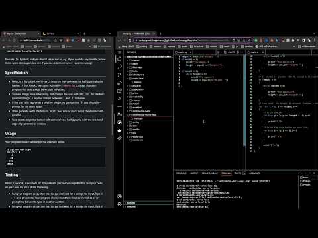
Task: Click the editor's blue vertical scrollbar
Action: [x=244, y=100]
